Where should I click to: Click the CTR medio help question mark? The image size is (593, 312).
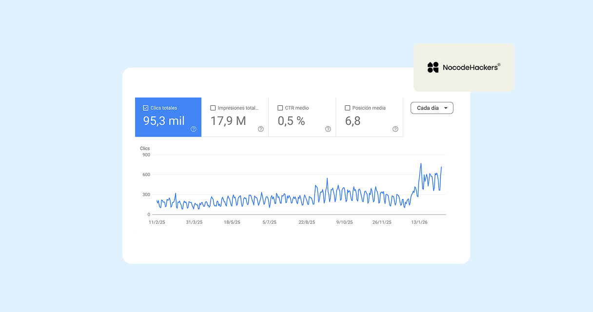point(328,129)
